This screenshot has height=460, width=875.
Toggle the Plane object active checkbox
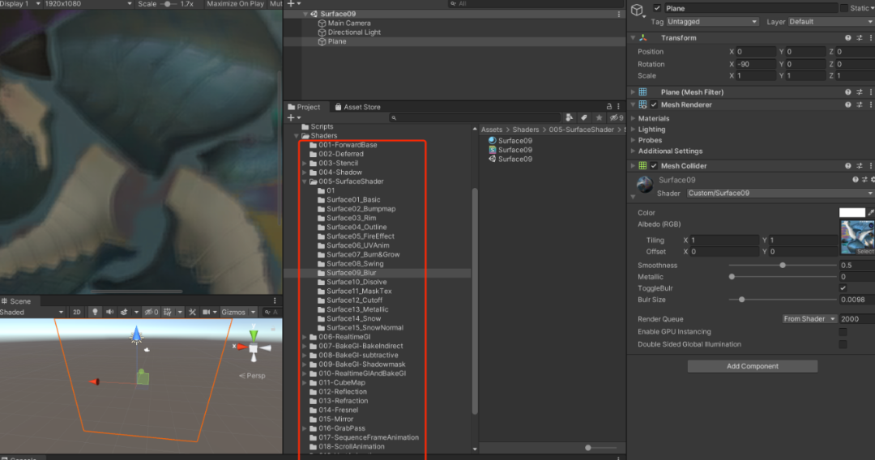click(657, 8)
